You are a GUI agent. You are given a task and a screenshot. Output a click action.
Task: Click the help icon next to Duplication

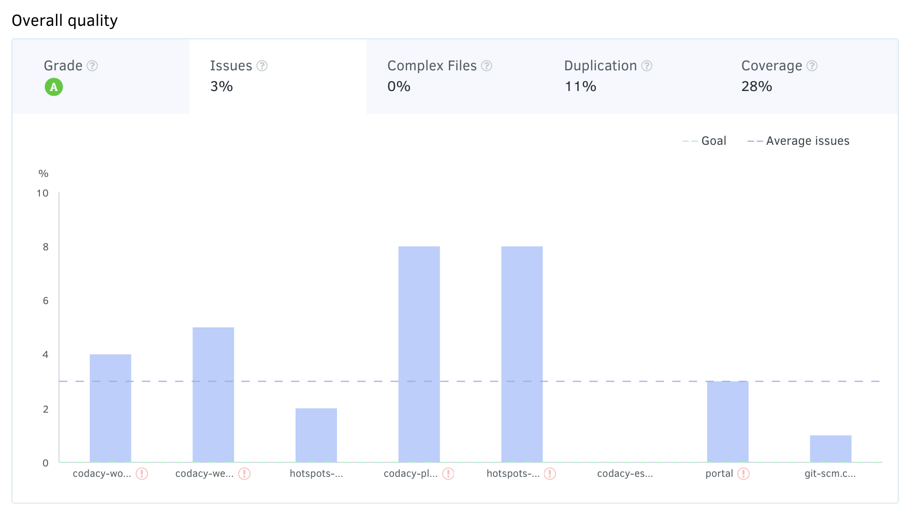coord(647,66)
